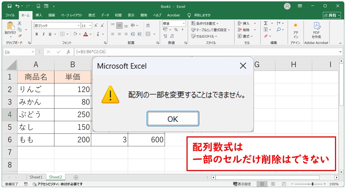Toggle Italic formatting
Viewport: 346px width, 189px height.
click(43, 34)
